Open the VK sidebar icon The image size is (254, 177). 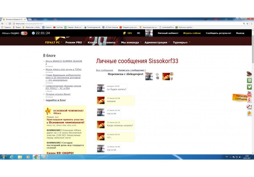pos(249,80)
